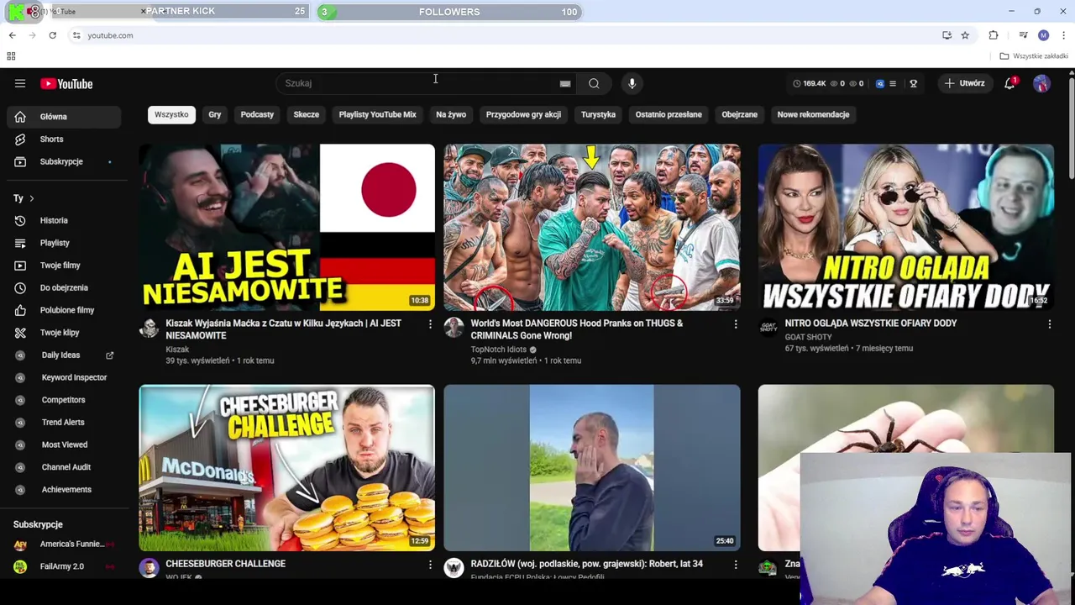Click the Utwórz create button
Screen dimensions: 1075x605
pos(964,83)
